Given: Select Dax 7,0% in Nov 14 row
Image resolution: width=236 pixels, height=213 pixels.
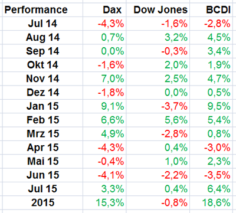Looking at the screenshot, I should pos(113,78).
